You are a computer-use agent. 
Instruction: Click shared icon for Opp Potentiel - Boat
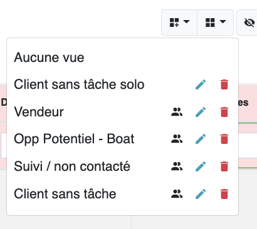[177, 139]
